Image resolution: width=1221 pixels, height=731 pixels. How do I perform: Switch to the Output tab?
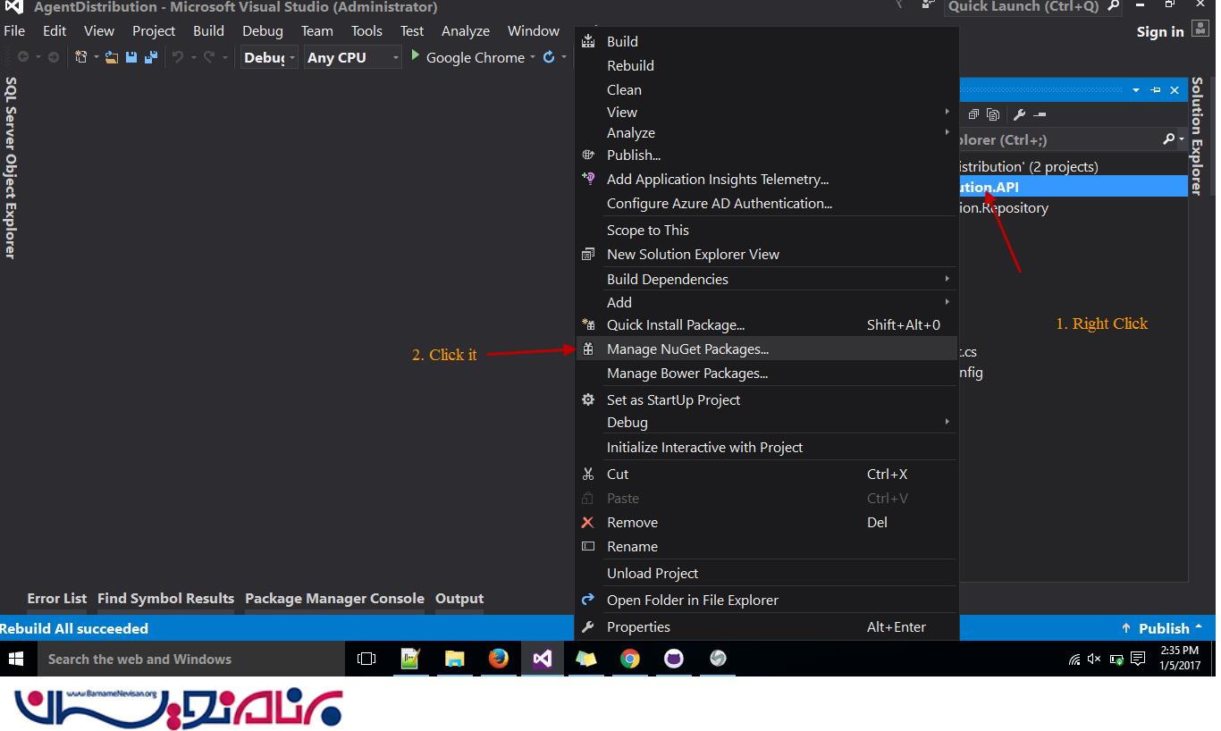[459, 599]
